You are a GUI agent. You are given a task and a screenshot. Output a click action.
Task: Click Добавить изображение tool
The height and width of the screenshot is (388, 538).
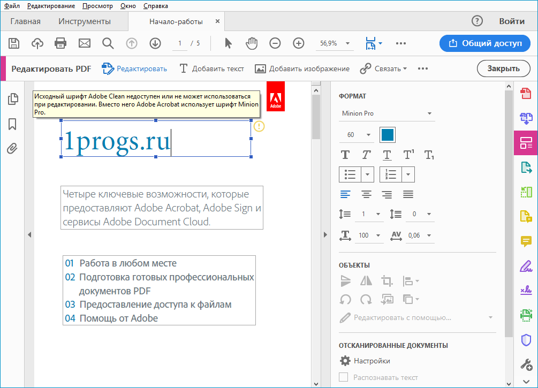pos(302,69)
